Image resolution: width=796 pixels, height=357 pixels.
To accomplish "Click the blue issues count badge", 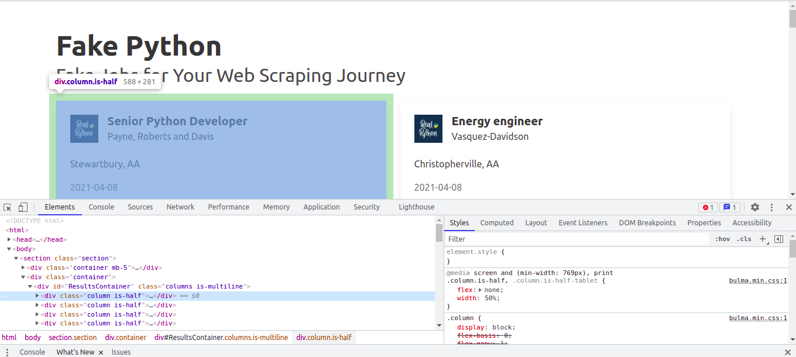I will (729, 207).
